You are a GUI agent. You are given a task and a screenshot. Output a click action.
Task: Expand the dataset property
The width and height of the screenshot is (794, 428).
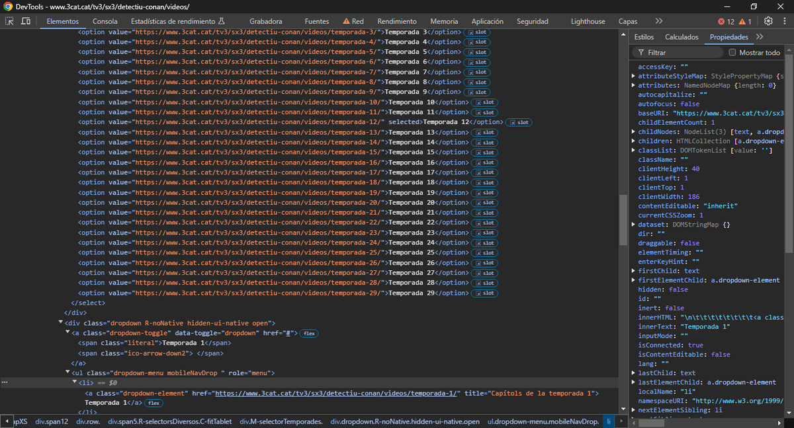[x=634, y=225]
